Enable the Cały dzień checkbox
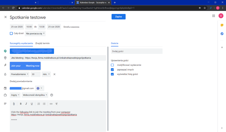The width and height of the screenshot is (226, 132). pos(11,33)
